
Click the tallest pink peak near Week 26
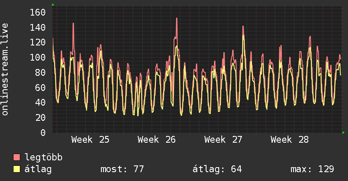(177, 19)
